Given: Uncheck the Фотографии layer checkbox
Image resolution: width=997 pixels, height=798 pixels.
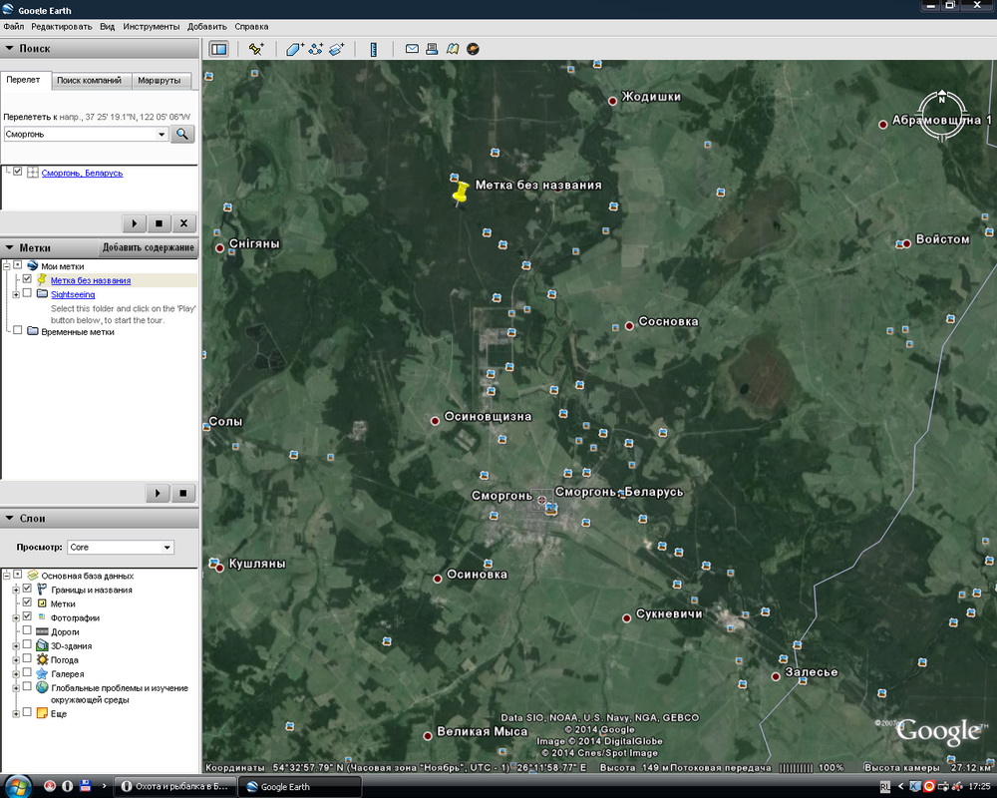Looking at the screenshot, I should (27, 617).
